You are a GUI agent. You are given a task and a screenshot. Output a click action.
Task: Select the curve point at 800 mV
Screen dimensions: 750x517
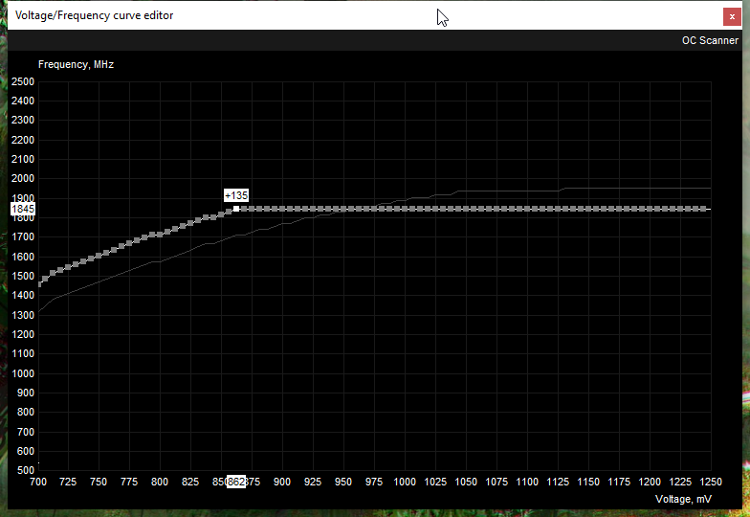pos(160,235)
